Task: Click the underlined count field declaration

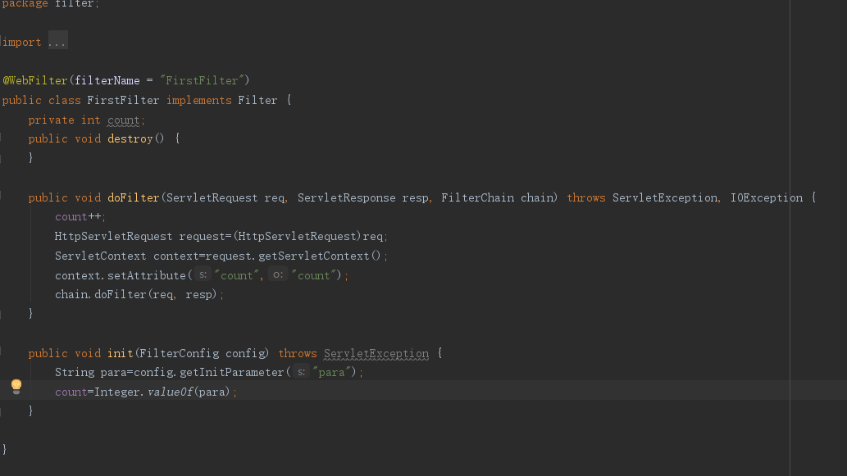Action: click(123, 120)
